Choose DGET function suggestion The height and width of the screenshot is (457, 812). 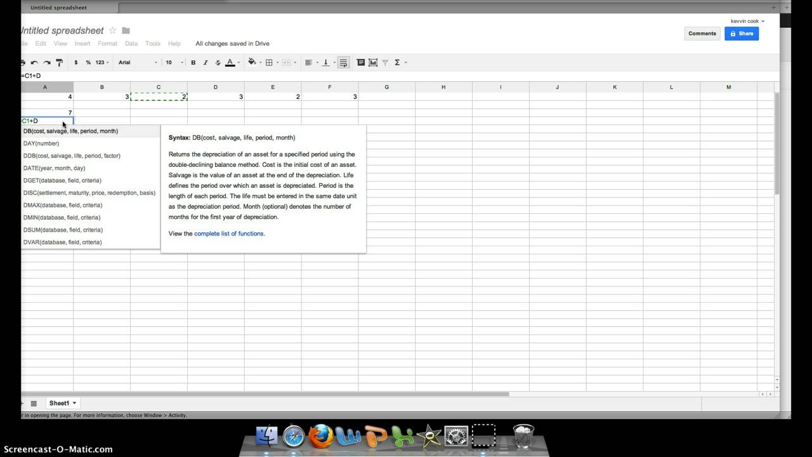click(x=90, y=180)
